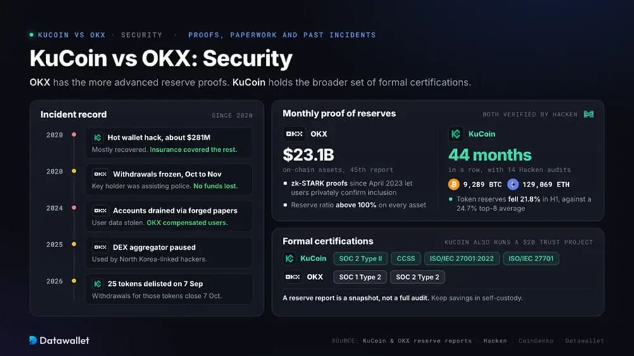
Task: Click 'Hacken' in the source line
Action: [x=495, y=341]
